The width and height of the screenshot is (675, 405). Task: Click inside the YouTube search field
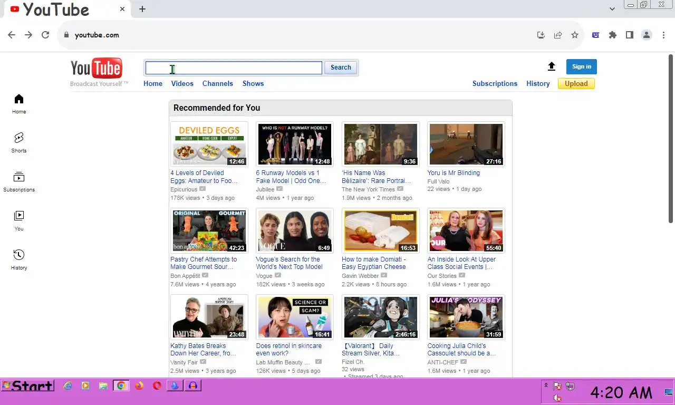234,67
